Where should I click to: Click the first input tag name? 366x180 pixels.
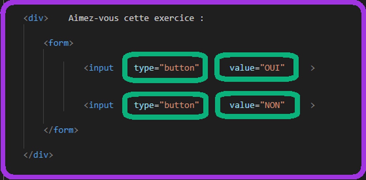pyautogui.click(x=101, y=68)
